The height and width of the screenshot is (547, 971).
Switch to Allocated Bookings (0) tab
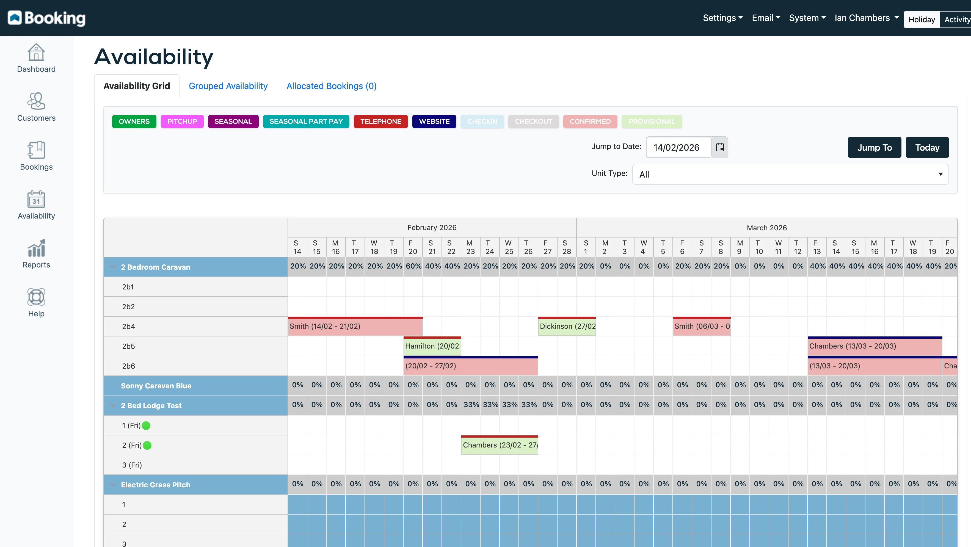(x=331, y=86)
